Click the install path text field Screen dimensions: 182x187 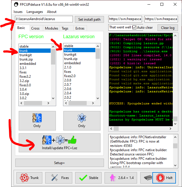click(x=43, y=19)
